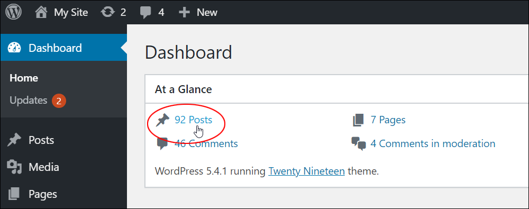
Task: Click the Media library icon in sidebar
Action: [14, 168]
